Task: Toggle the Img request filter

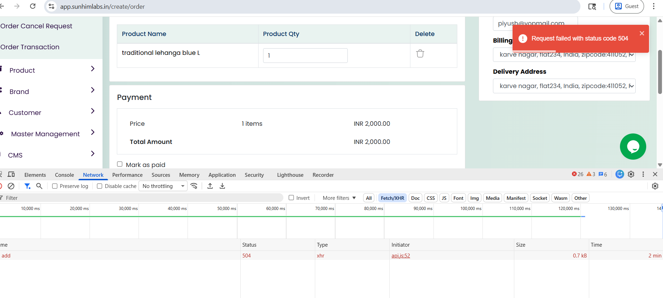Action: click(474, 198)
